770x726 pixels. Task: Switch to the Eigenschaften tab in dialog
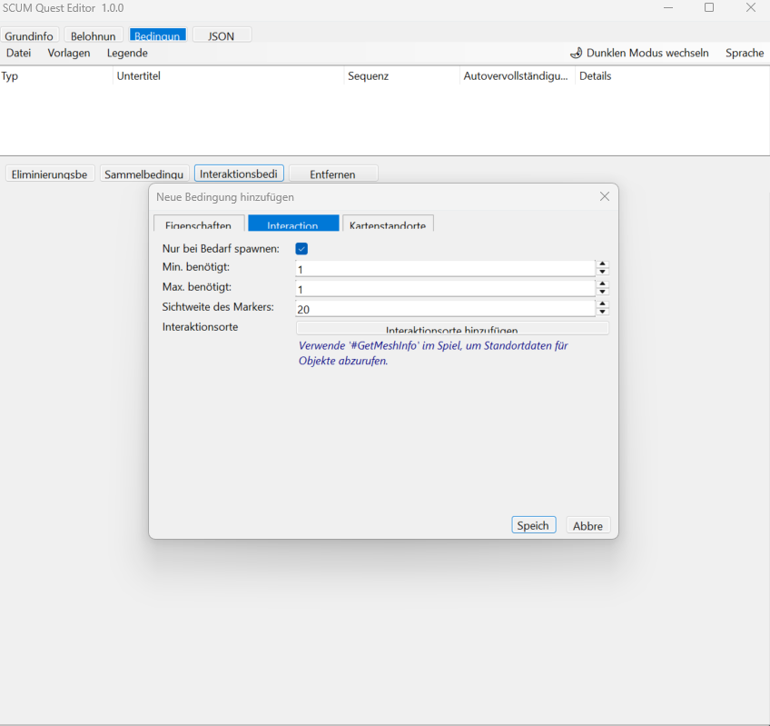pos(199,224)
